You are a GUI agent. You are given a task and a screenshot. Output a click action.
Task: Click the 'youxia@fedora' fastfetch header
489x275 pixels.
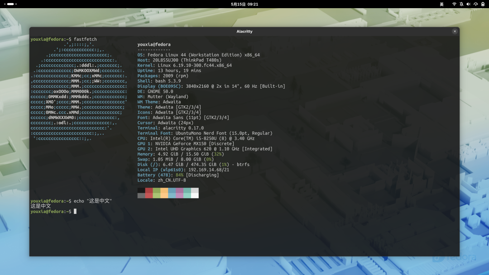[x=154, y=44]
